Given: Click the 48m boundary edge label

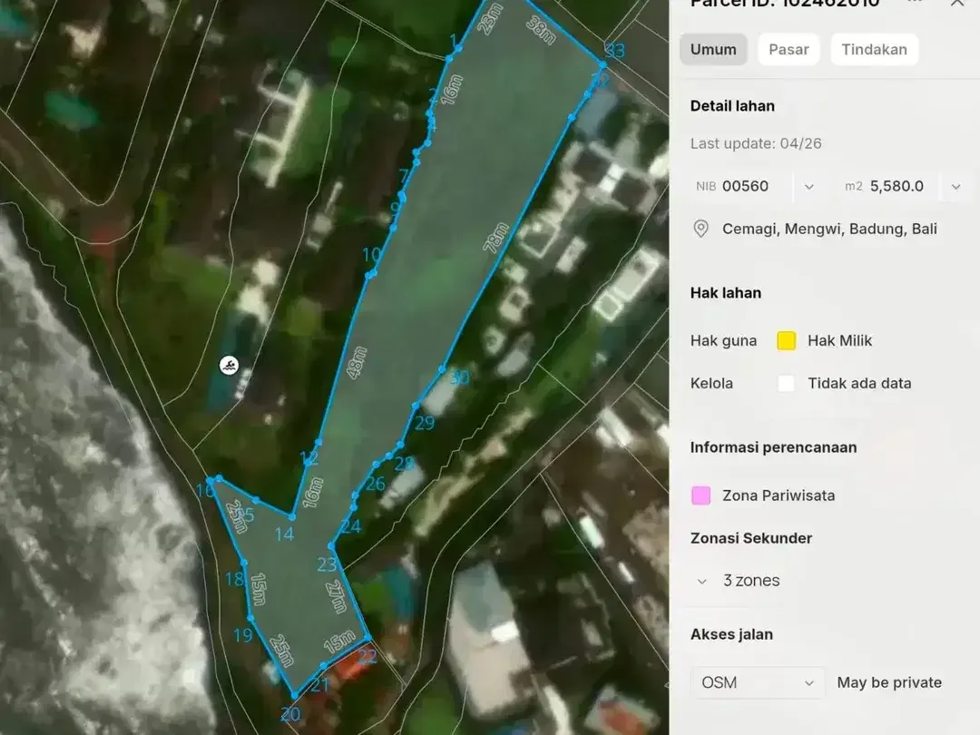Looking at the screenshot, I should (x=357, y=362).
